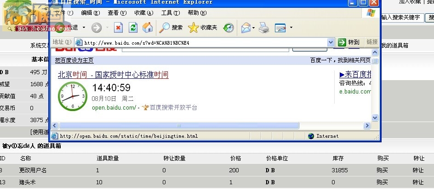The height and width of the screenshot is (193, 434).
Task: Click 把百度设为主页 link
Action: (x=74, y=60)
